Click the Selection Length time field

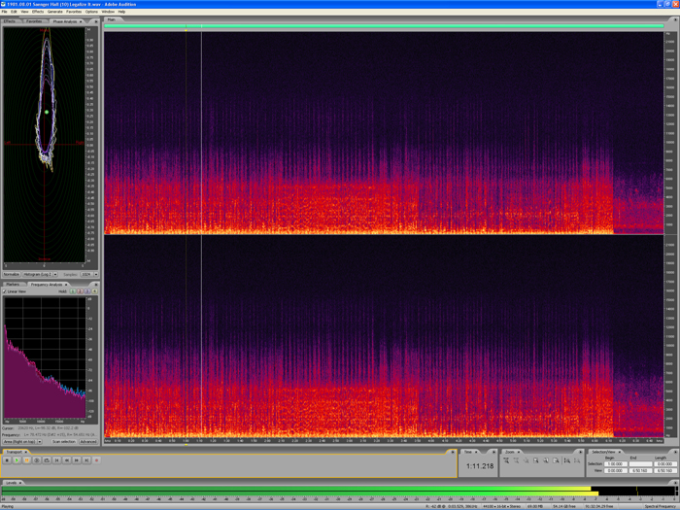click(x=665, y=464)
